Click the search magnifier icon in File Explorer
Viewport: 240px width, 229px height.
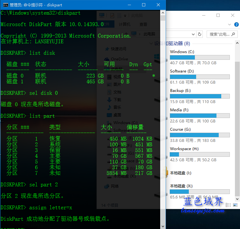tap(233, 34)
